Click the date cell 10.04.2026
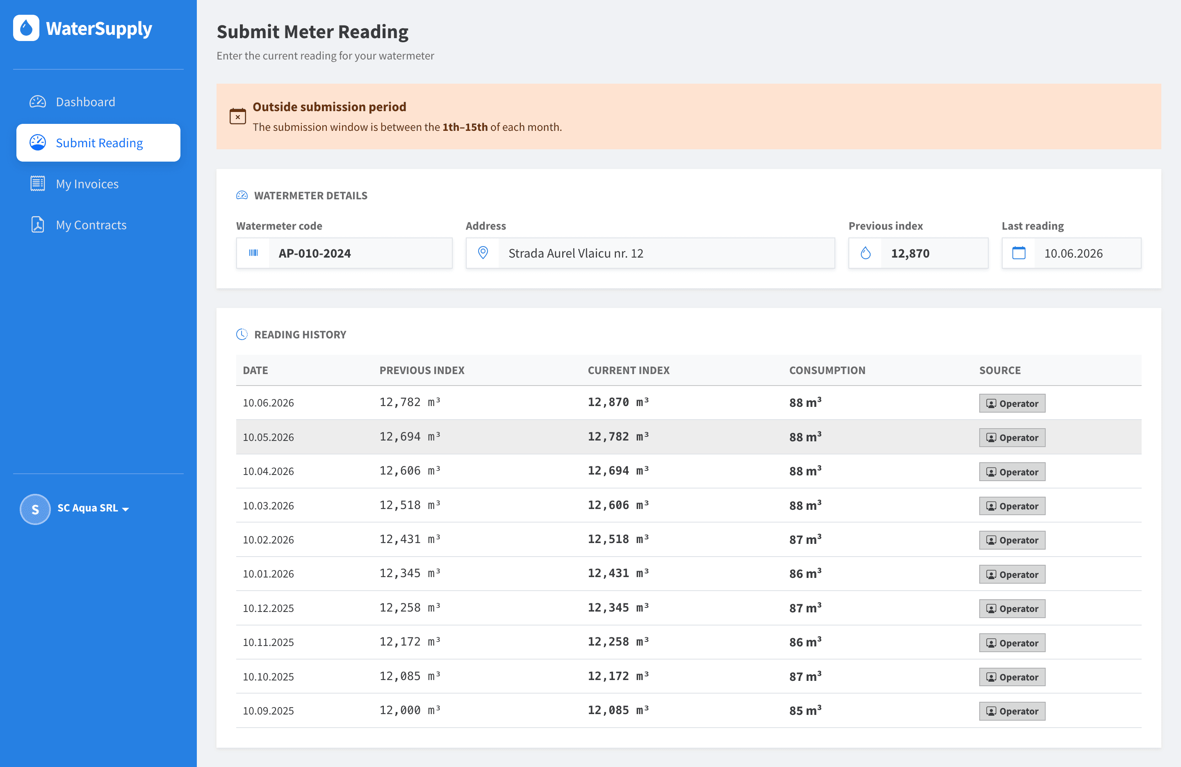 268,472
